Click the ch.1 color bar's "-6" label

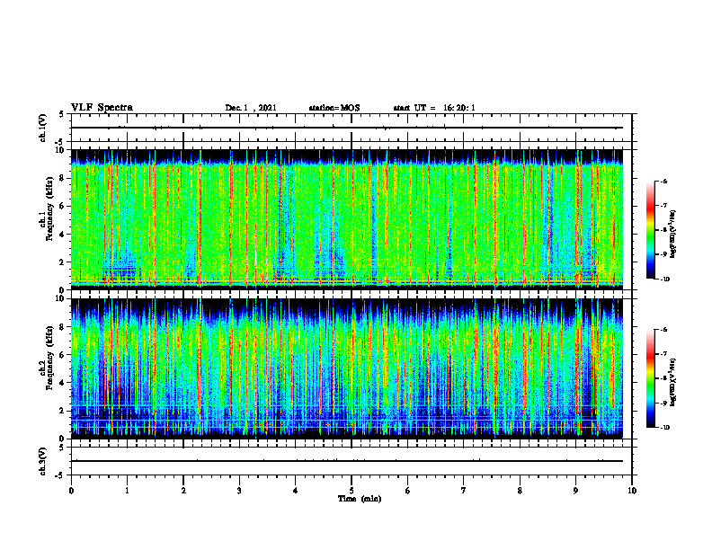tap(663, 181)
